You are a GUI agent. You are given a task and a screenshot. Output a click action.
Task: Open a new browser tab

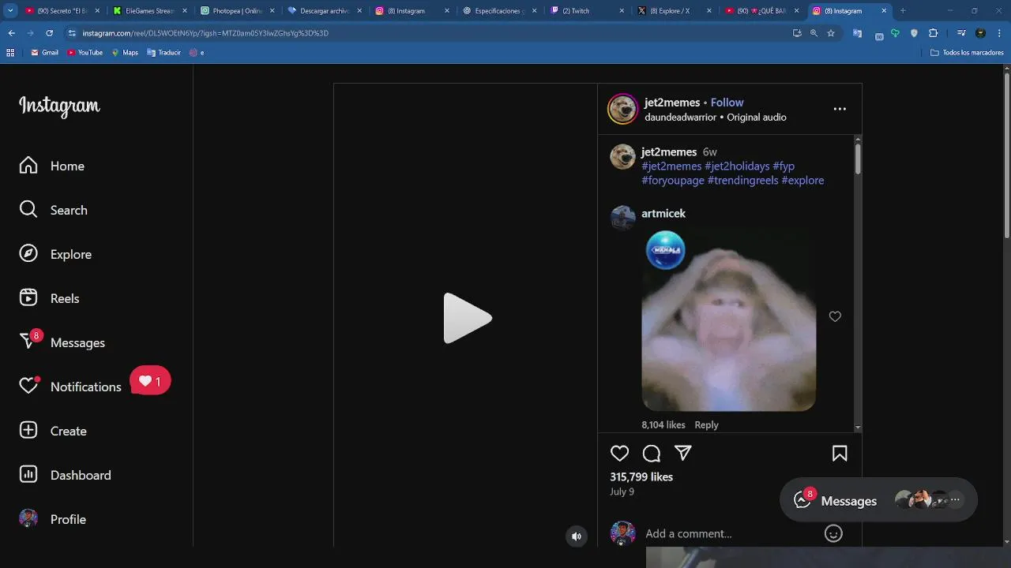[x=903, y=11]
